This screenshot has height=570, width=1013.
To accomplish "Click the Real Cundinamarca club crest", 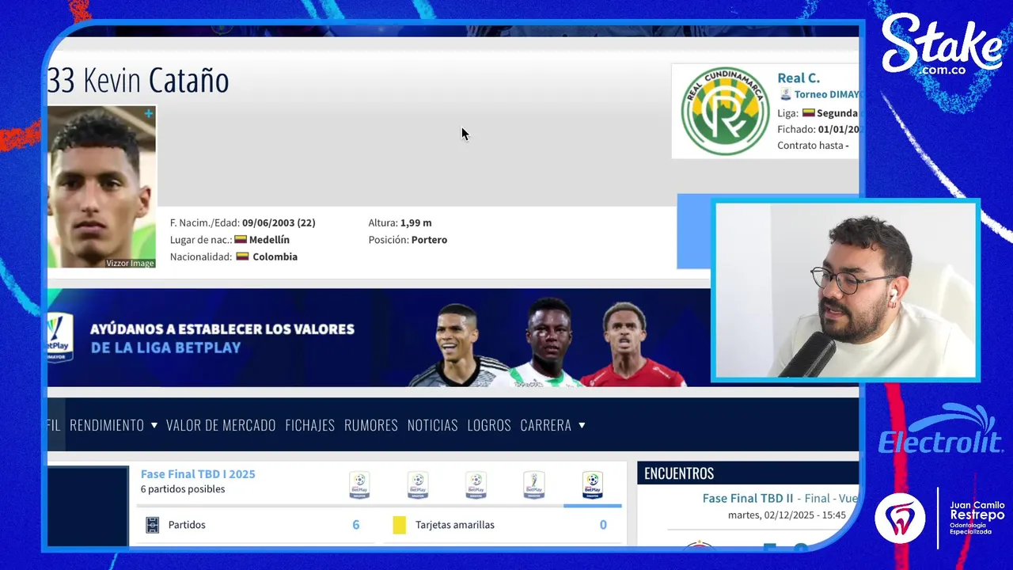I will tap(725, 111).
